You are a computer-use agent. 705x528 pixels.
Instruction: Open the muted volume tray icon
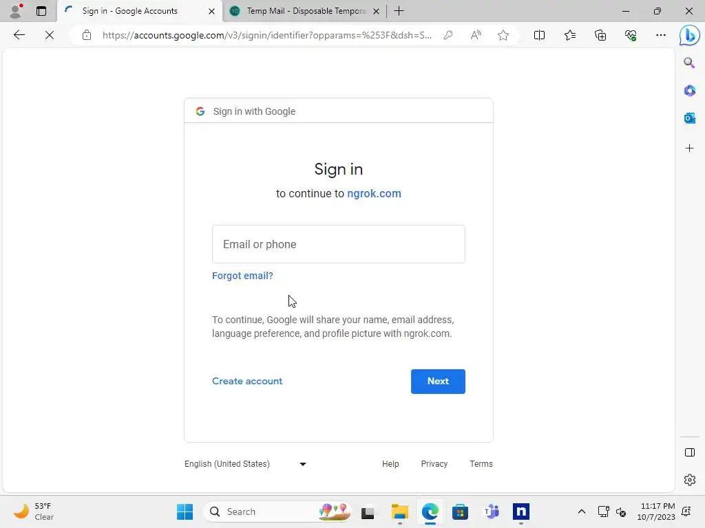click(621, 511)
